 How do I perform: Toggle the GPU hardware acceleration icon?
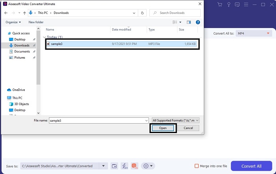tap(134, 166)
